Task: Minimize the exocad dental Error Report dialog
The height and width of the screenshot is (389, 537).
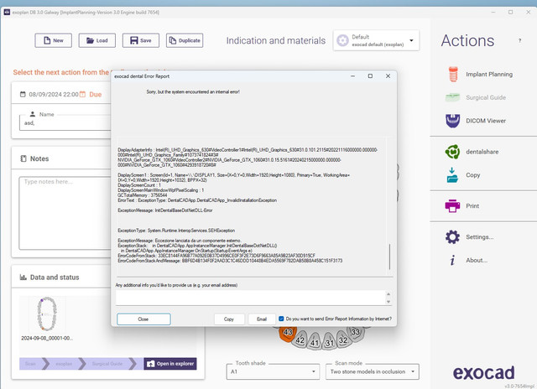Action: coord(352,76)
